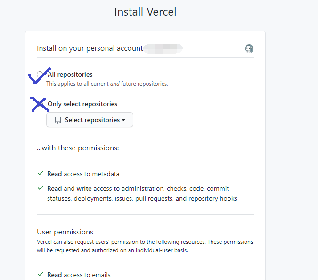Click the "...with these permissions:" heading
Viewport: 318px width, 280px height.
[78, 148]
